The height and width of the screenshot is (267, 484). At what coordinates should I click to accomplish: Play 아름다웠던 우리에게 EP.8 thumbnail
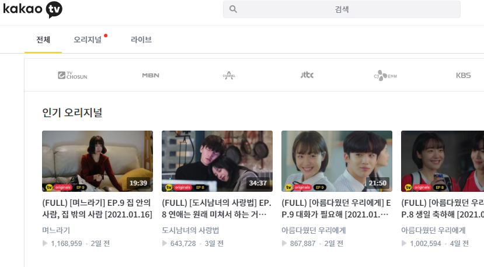coord(443,161)
